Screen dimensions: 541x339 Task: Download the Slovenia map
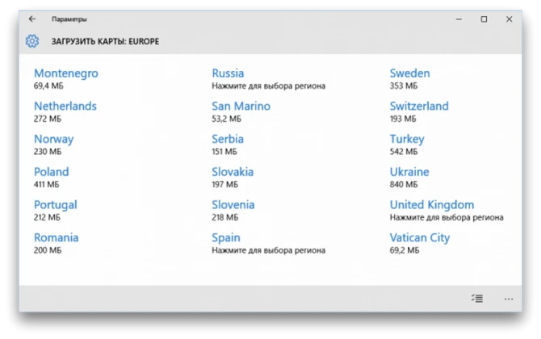click(x=233, y=211)
